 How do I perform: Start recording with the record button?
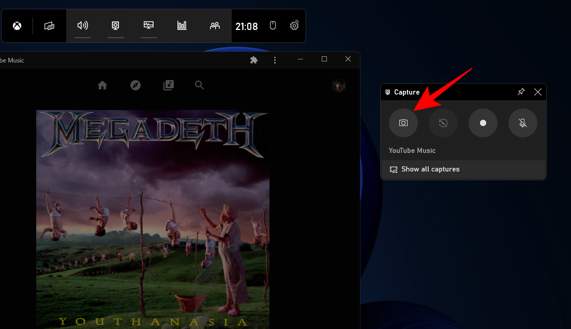click(483, 123)
